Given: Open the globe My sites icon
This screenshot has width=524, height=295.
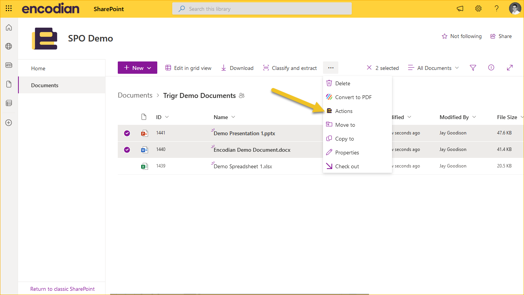Looking at the screenshot, I should coord(9,46).
